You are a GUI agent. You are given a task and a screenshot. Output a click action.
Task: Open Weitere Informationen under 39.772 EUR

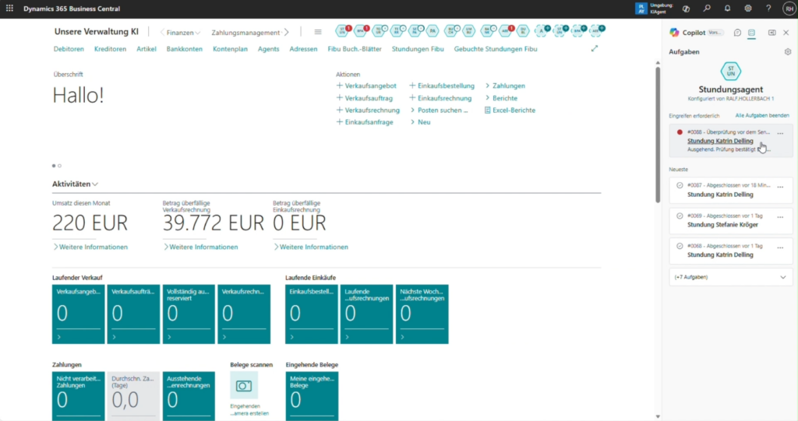coord(200,247)
